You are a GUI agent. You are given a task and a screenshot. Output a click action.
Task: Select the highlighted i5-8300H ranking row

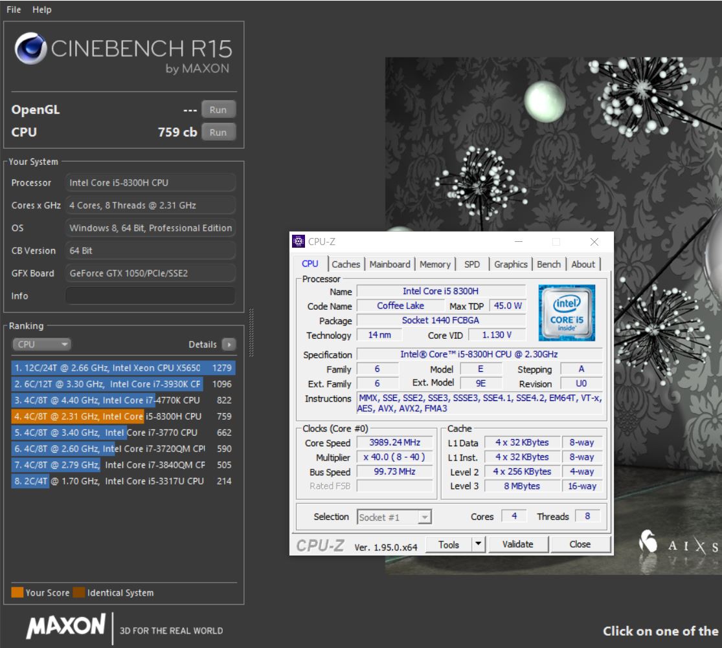[123, 416]
